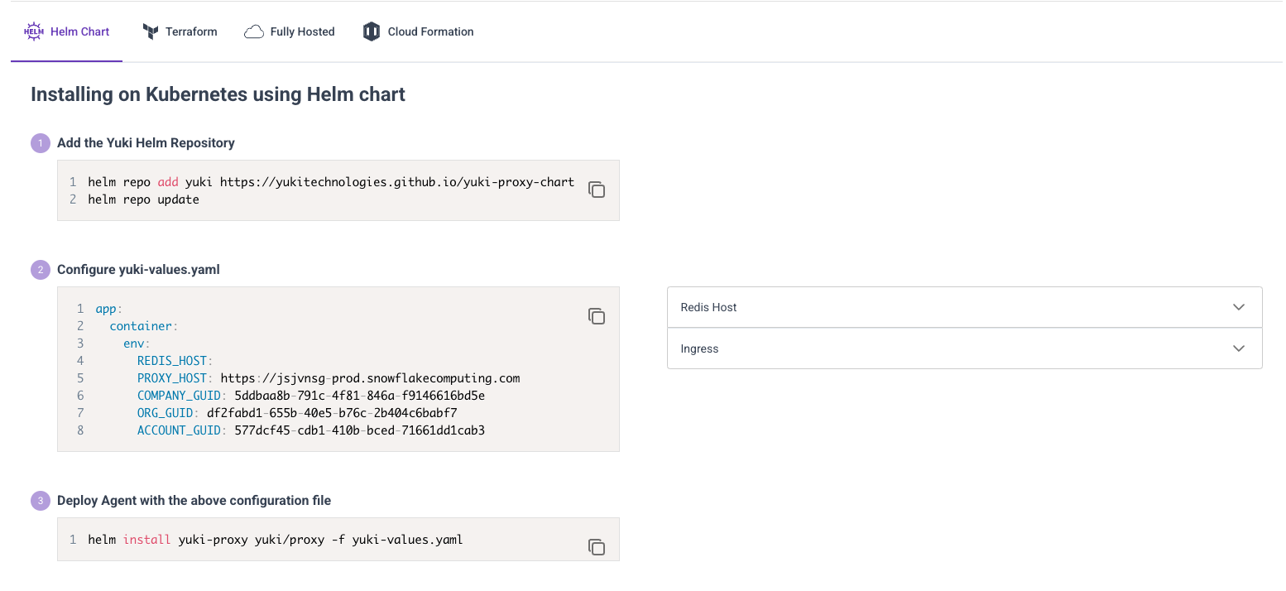Switch to the Terraform tab

180,31
